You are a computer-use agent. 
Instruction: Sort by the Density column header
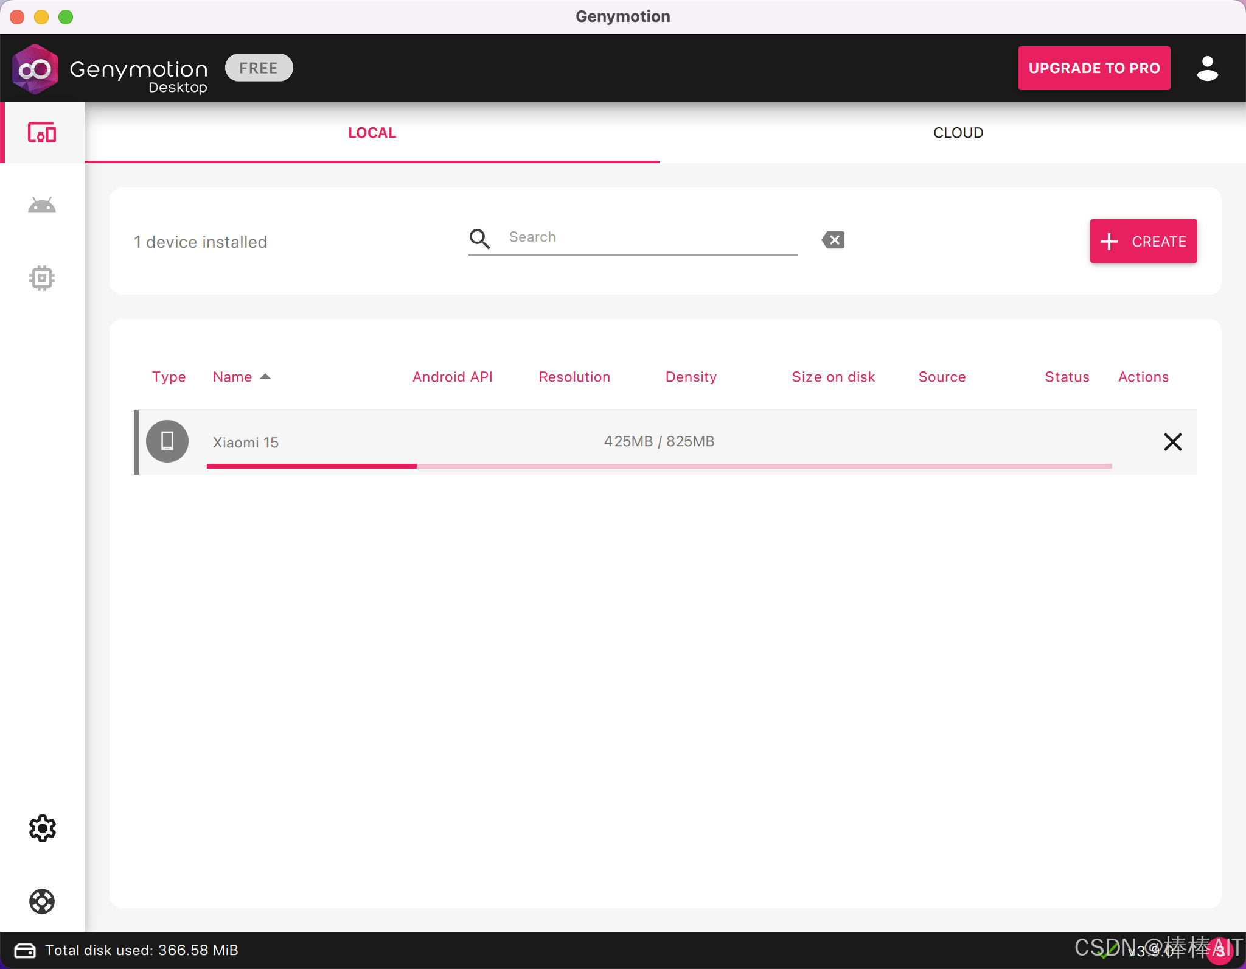point(691,377)
